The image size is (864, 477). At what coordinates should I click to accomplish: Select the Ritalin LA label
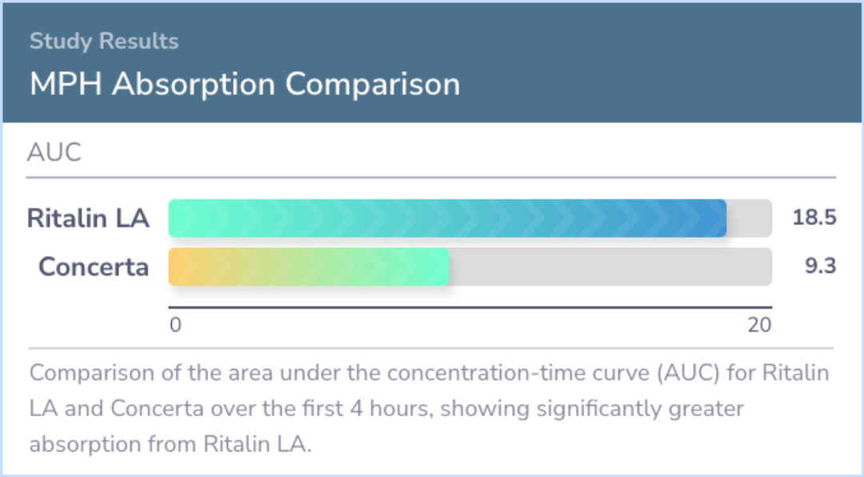88,218
